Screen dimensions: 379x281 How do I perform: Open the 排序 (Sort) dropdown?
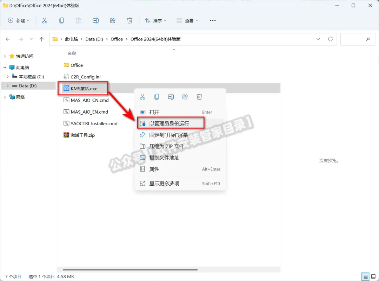point(155,21)
